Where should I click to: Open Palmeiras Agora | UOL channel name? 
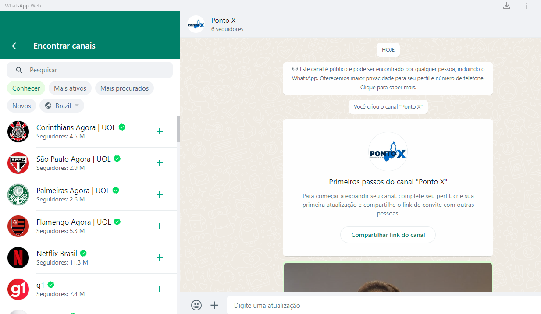pyautogui.click(x=73, y=191)
